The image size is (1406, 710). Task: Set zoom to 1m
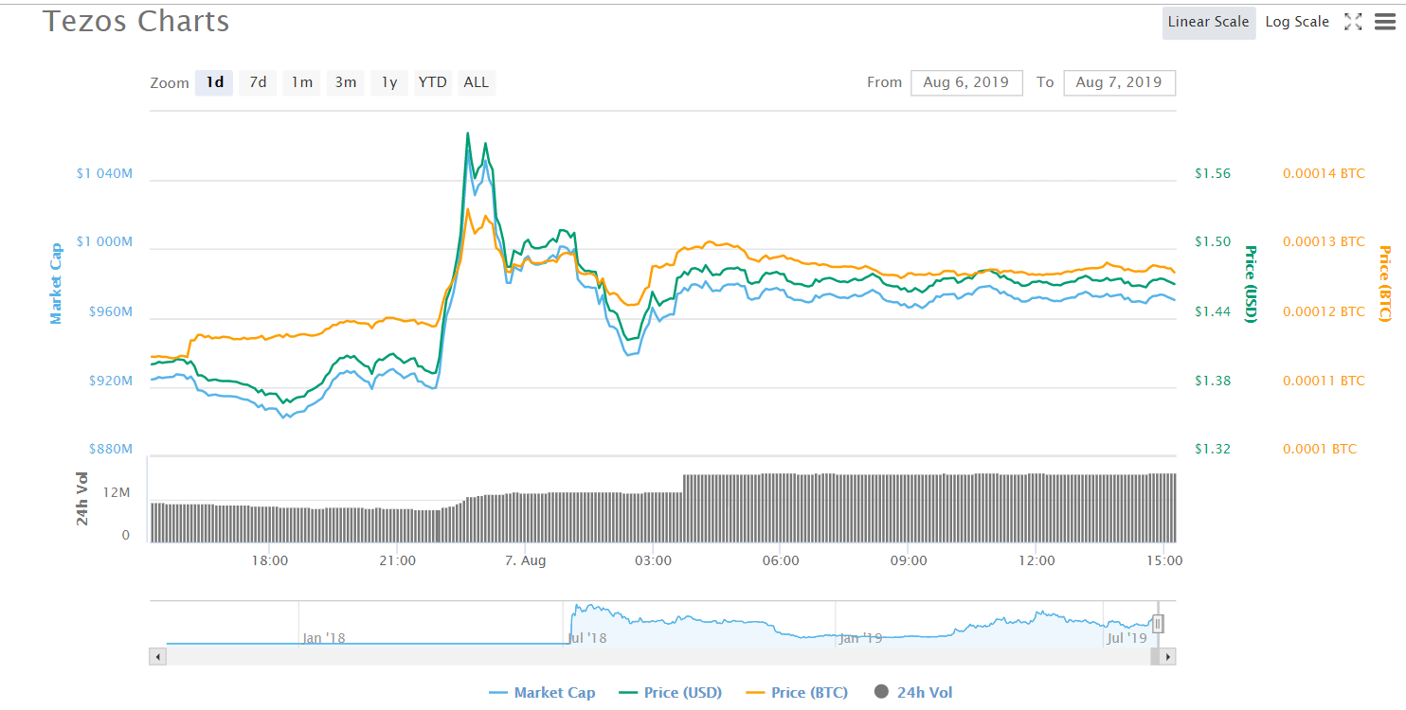click(301, 82)
